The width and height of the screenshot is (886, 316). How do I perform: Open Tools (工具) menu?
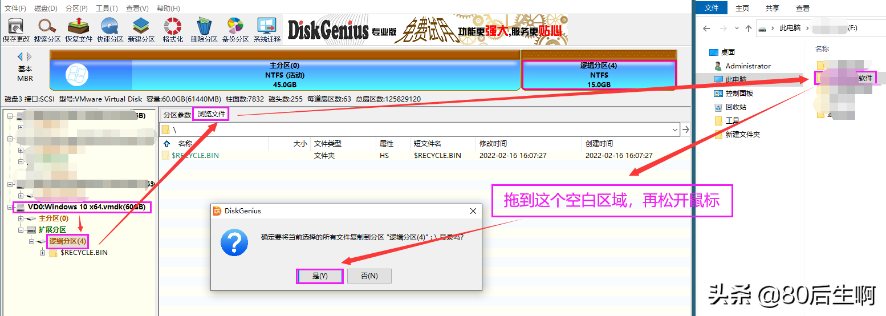click(107, 8)
